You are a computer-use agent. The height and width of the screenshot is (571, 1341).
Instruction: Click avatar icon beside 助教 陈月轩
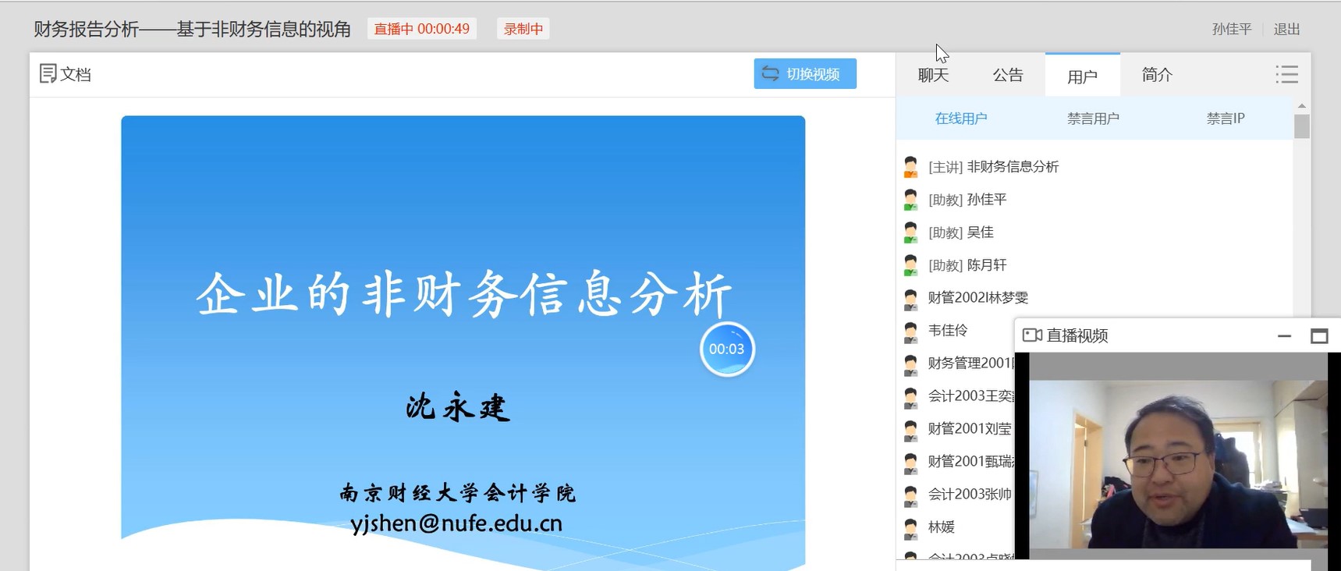coord(910,265)
